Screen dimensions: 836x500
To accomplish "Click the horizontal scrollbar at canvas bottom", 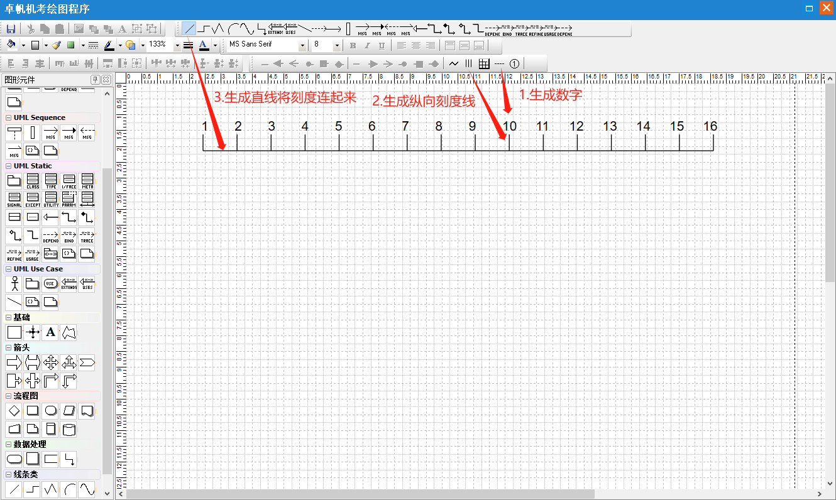I will tap(365, 494).
